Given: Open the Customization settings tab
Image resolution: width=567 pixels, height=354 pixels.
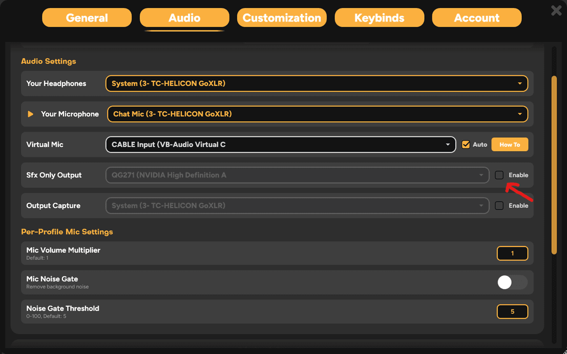Looking at the screenshot, I should tap(281, 17).
